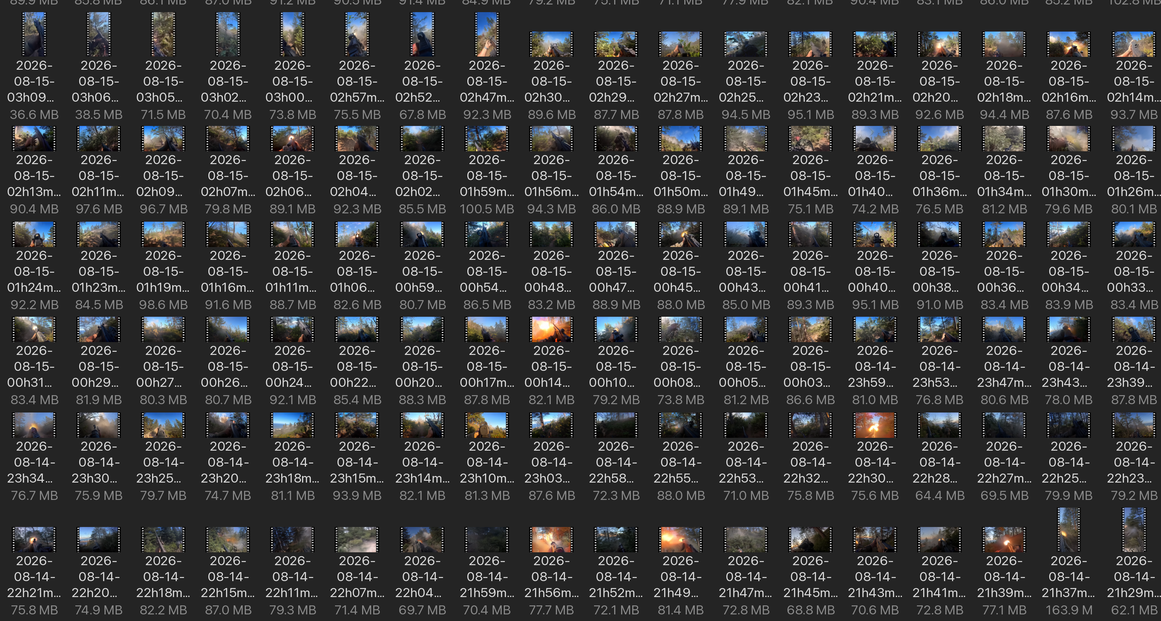Select the 2026-08-15-02h09 clip thumbnail
The image size is (1161, 621).
pos(163,138)
